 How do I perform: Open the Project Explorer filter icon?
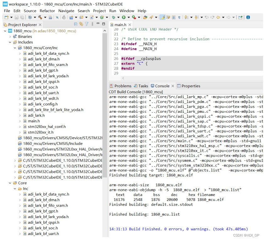coord(87,24)
